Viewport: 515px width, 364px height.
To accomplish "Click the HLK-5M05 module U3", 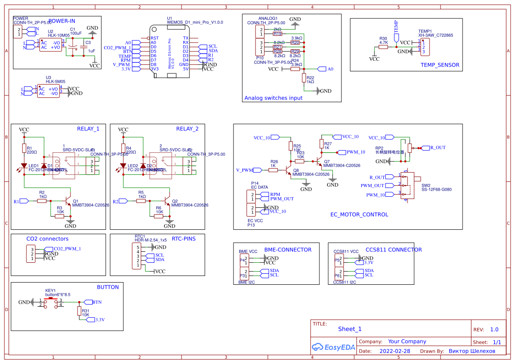I will [48, 91].
